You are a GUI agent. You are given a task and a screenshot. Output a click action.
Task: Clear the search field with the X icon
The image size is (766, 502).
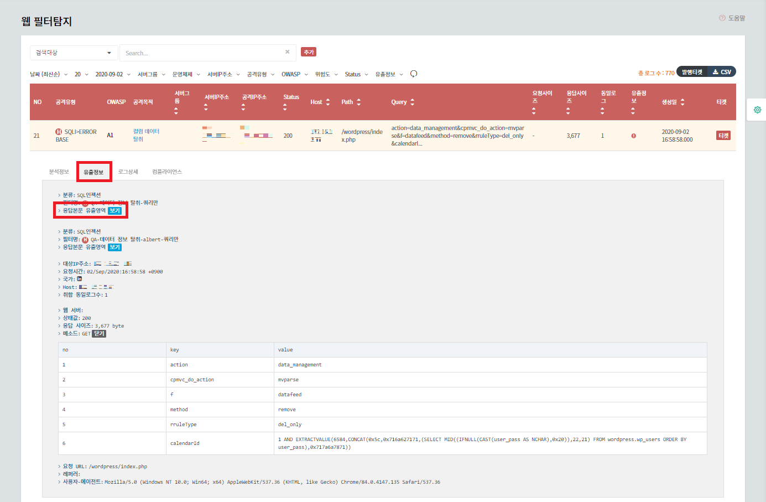287,52
